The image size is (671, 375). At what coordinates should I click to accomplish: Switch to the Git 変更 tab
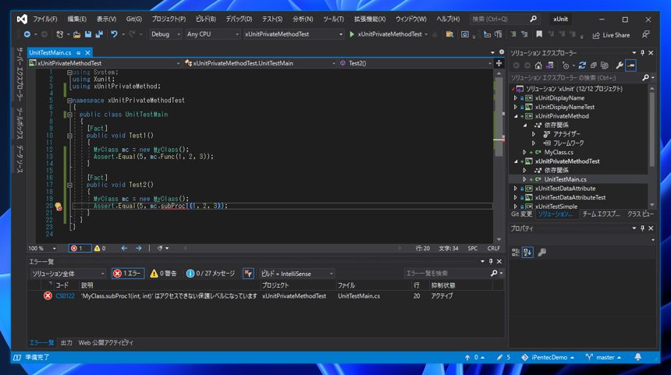(x=522, y=214)
